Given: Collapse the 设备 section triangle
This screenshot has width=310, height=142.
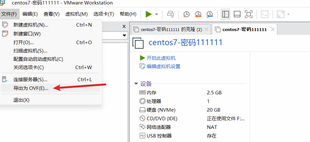Looking at the screenshot, I should coord(136,84).
